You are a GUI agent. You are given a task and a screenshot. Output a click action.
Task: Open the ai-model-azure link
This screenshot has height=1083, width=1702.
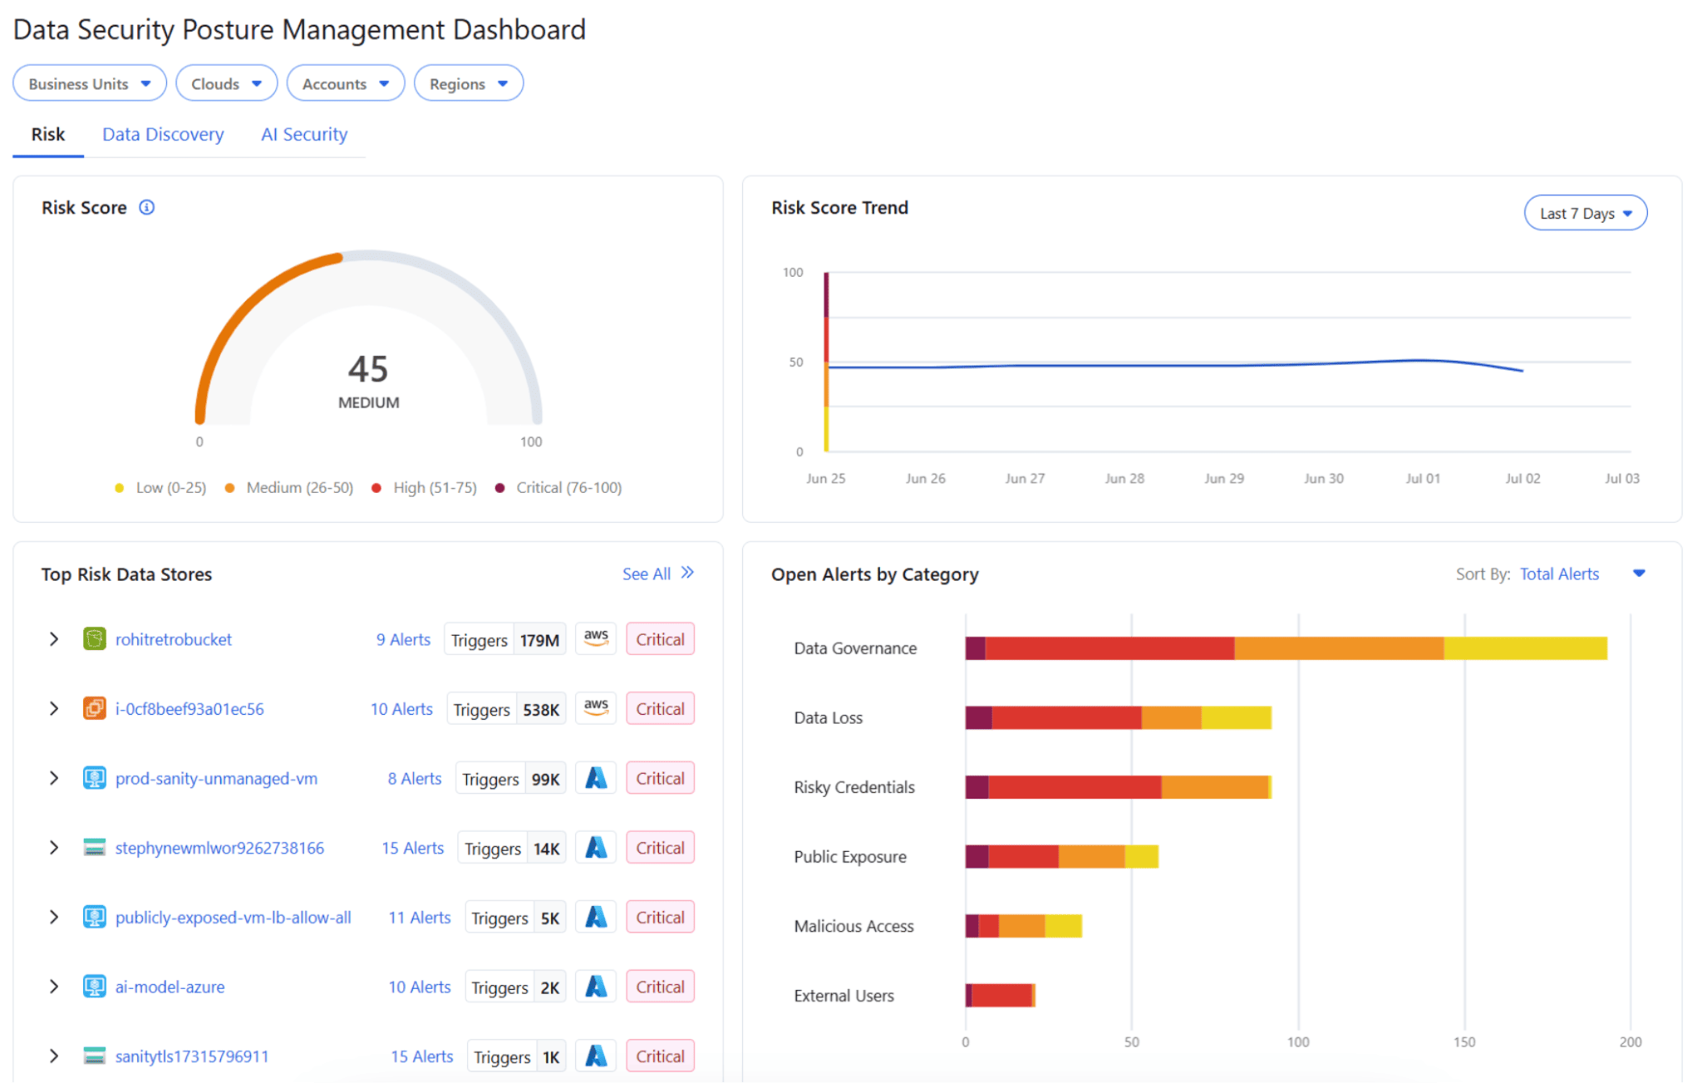(170, 987)
